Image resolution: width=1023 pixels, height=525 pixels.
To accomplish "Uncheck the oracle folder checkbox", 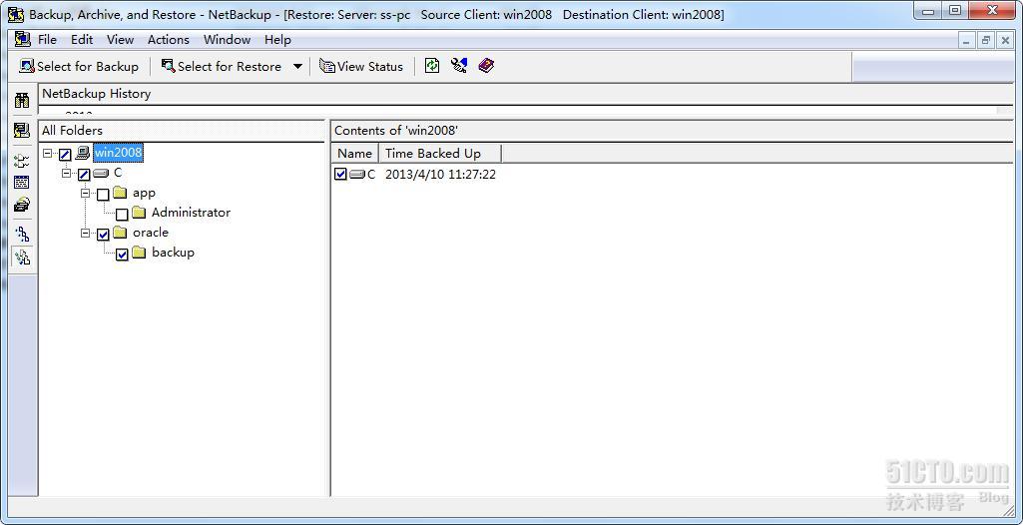I will click(103, 235).
